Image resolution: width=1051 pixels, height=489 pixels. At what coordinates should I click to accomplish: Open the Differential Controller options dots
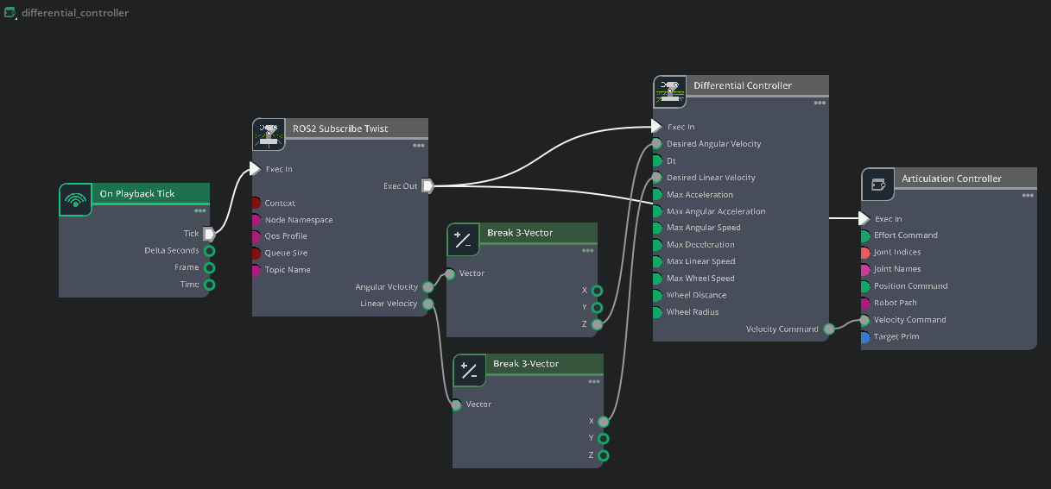pyautogui.click(x=820, y=103)
